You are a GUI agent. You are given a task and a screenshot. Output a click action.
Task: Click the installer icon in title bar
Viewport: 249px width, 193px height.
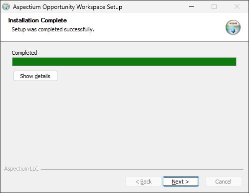pos(6,6)
